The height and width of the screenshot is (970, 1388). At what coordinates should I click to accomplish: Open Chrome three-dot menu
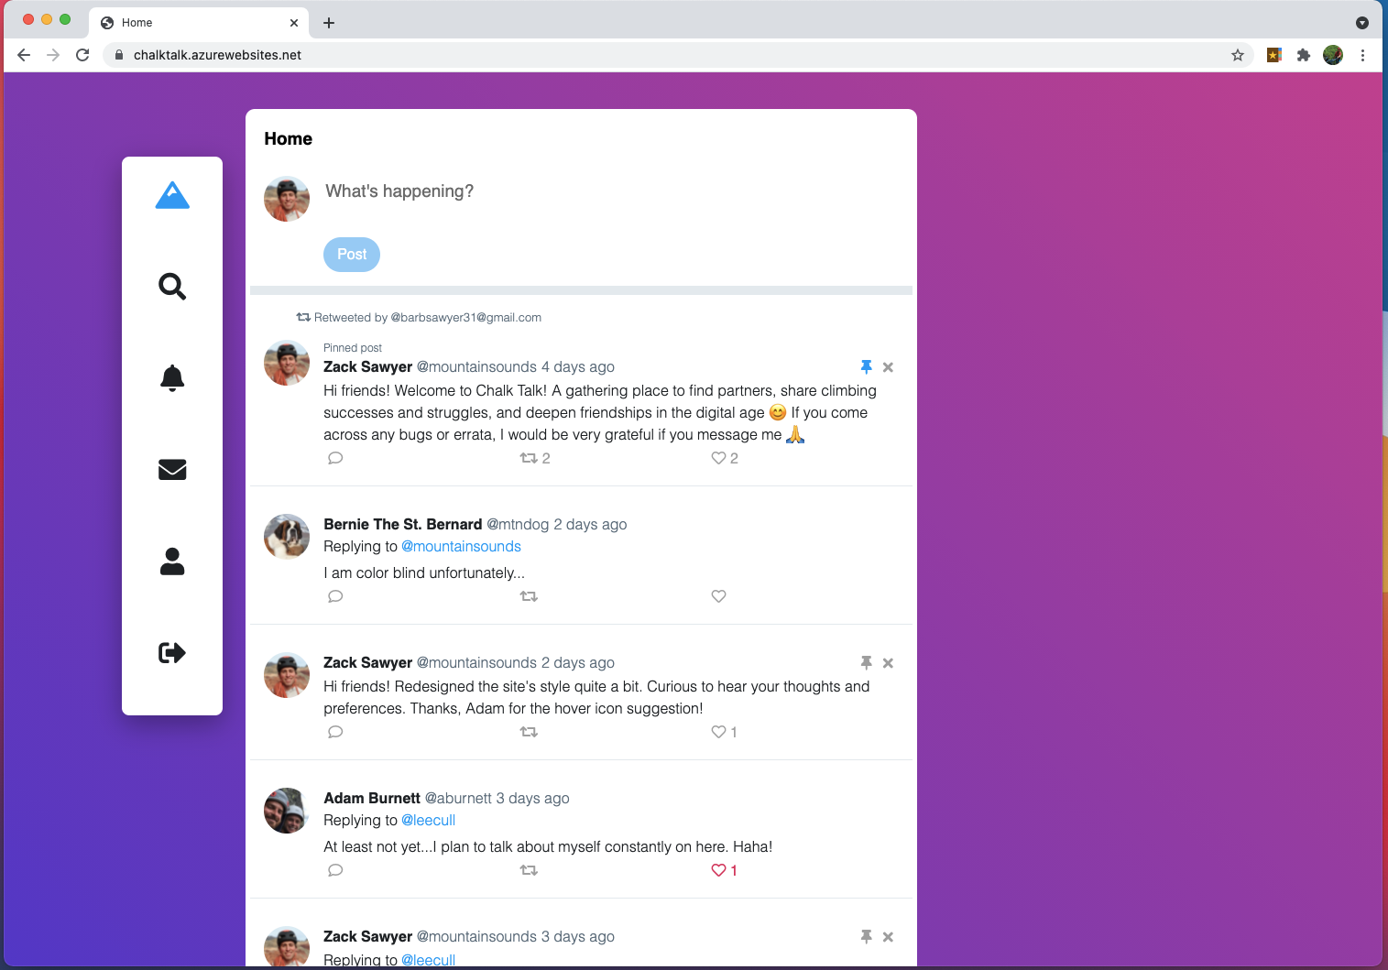point(1362,55)
